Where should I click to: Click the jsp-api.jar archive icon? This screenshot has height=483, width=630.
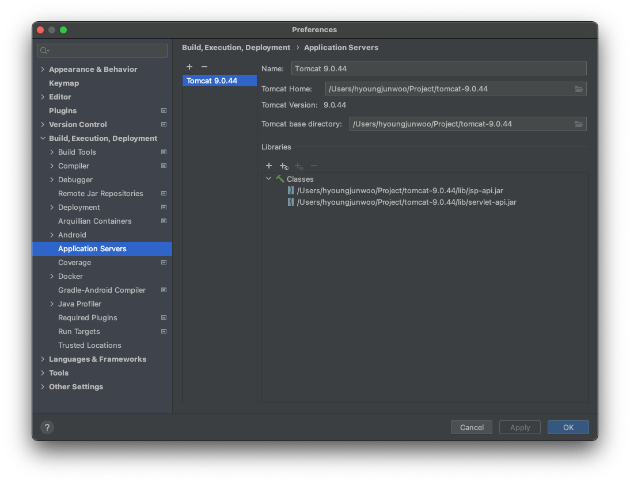pos(290,190)
